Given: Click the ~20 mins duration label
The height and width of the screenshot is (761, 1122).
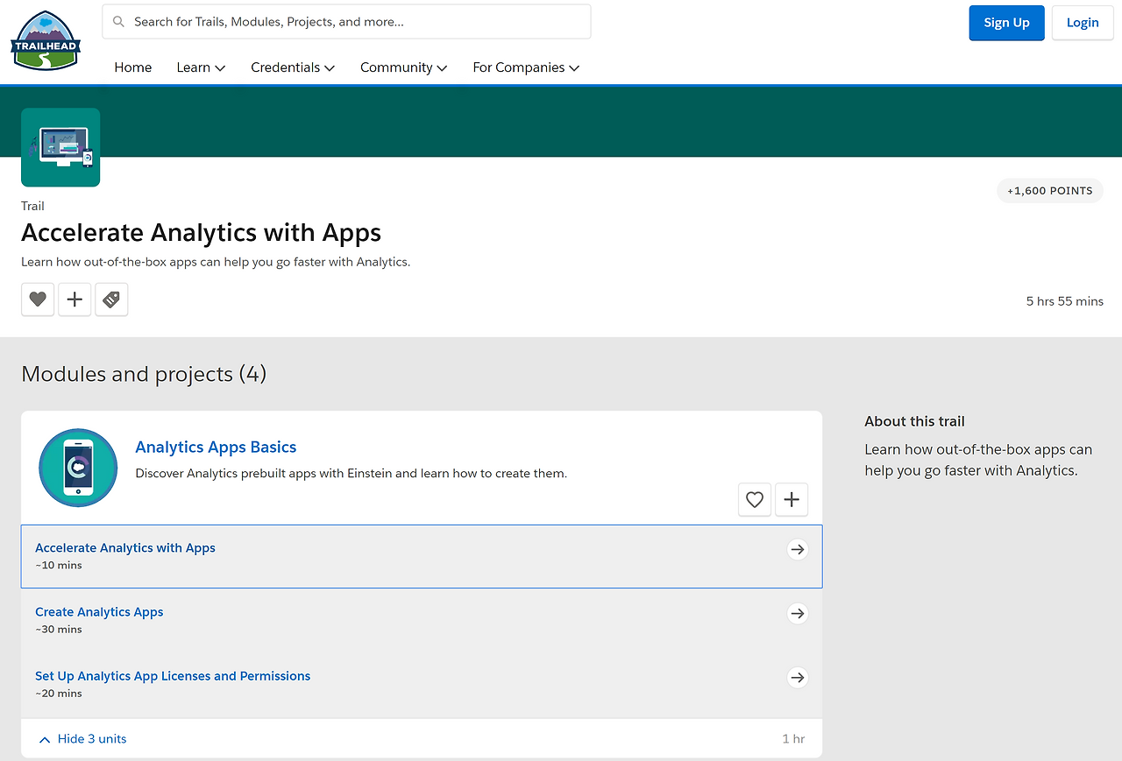Looking at the screenshot, I should tap(59, 694).
